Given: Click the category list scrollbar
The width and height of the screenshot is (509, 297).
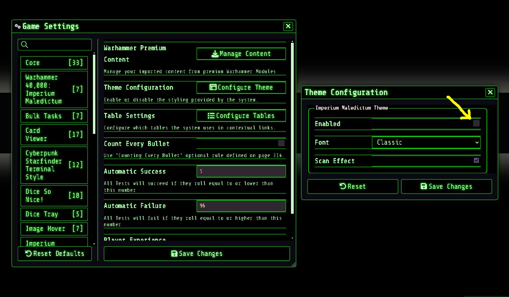Looking at the screenshot, I should pyautogui.click(x=94, y=94).
